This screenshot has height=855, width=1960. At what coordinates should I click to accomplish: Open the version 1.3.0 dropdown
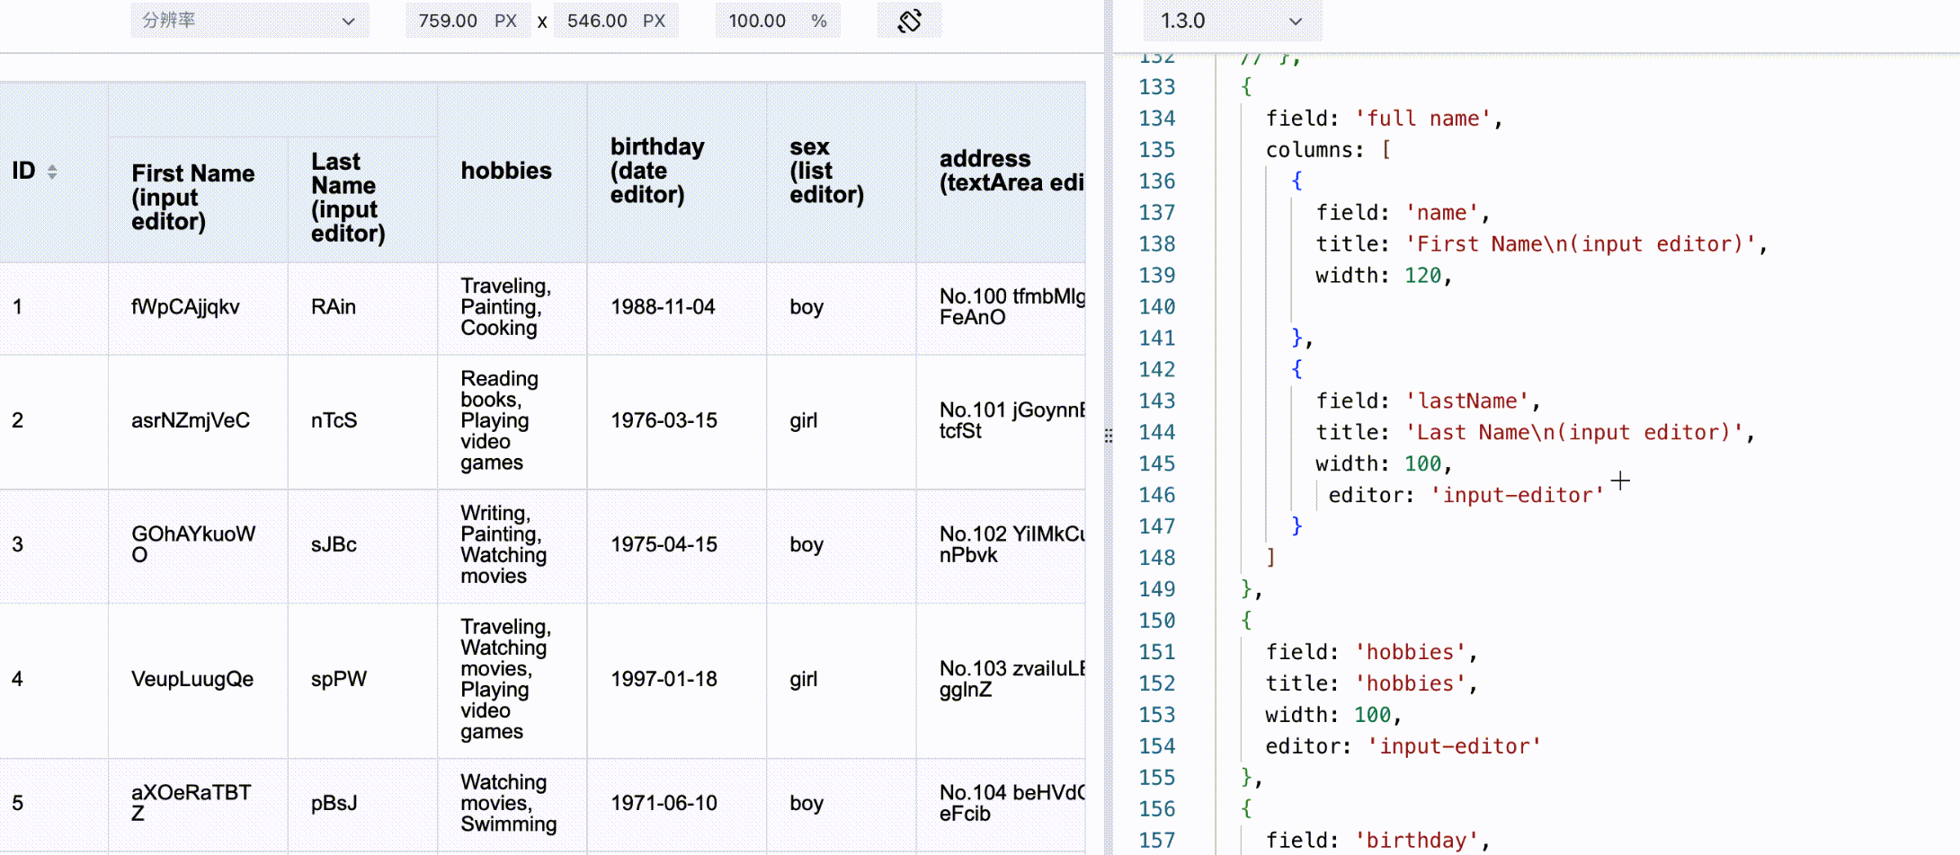pos(1232,21)
